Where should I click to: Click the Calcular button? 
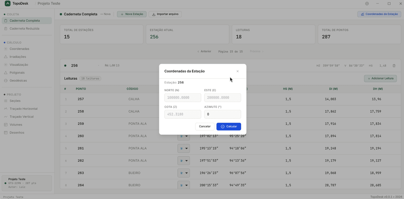click(229, 127)
